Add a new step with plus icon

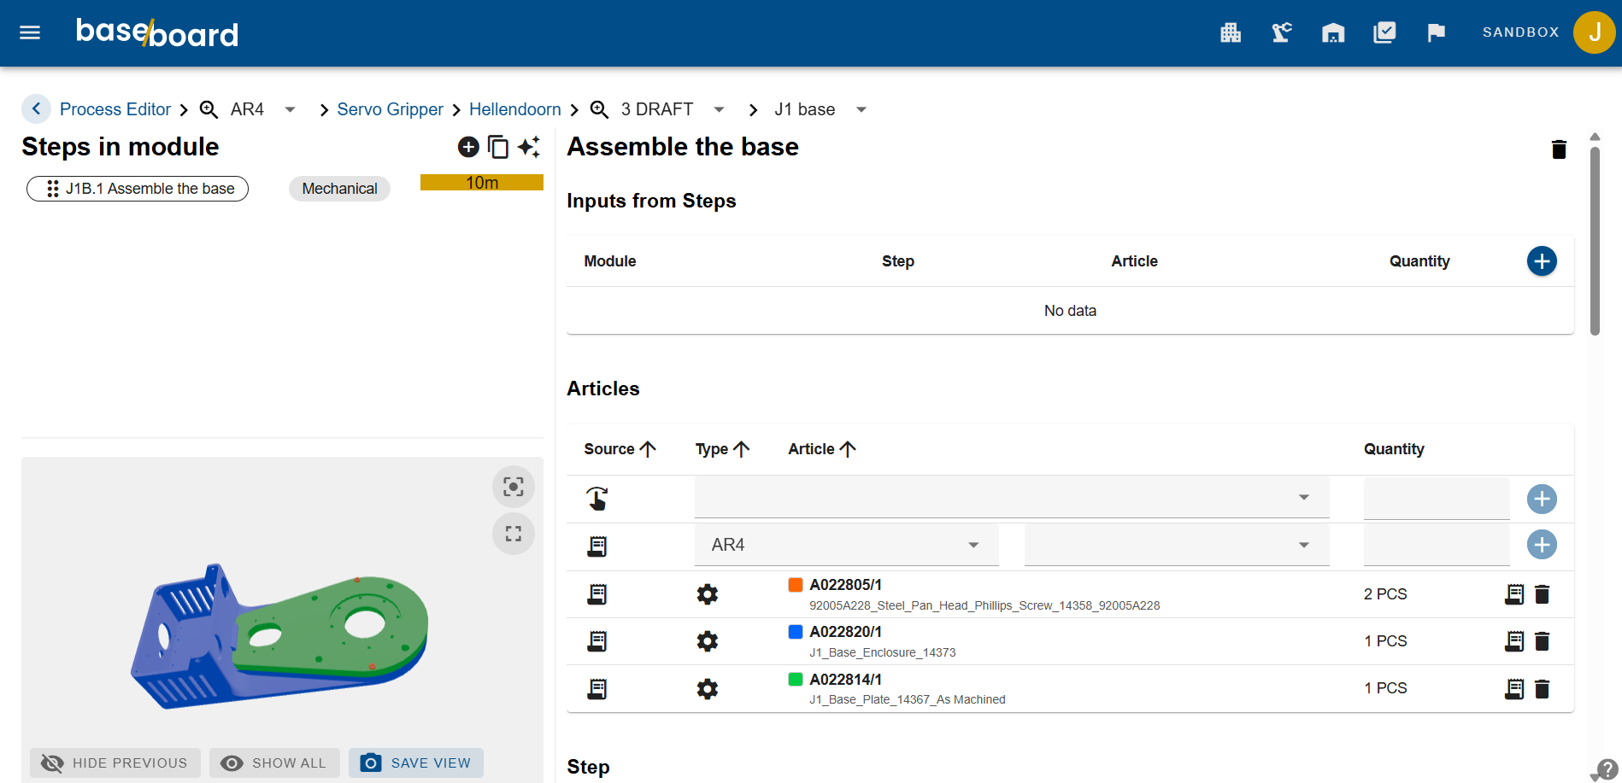point(468,147)
